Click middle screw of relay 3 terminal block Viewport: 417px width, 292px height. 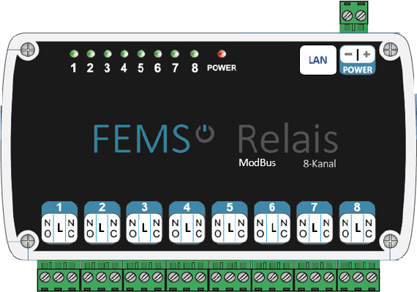pos(144,277)
